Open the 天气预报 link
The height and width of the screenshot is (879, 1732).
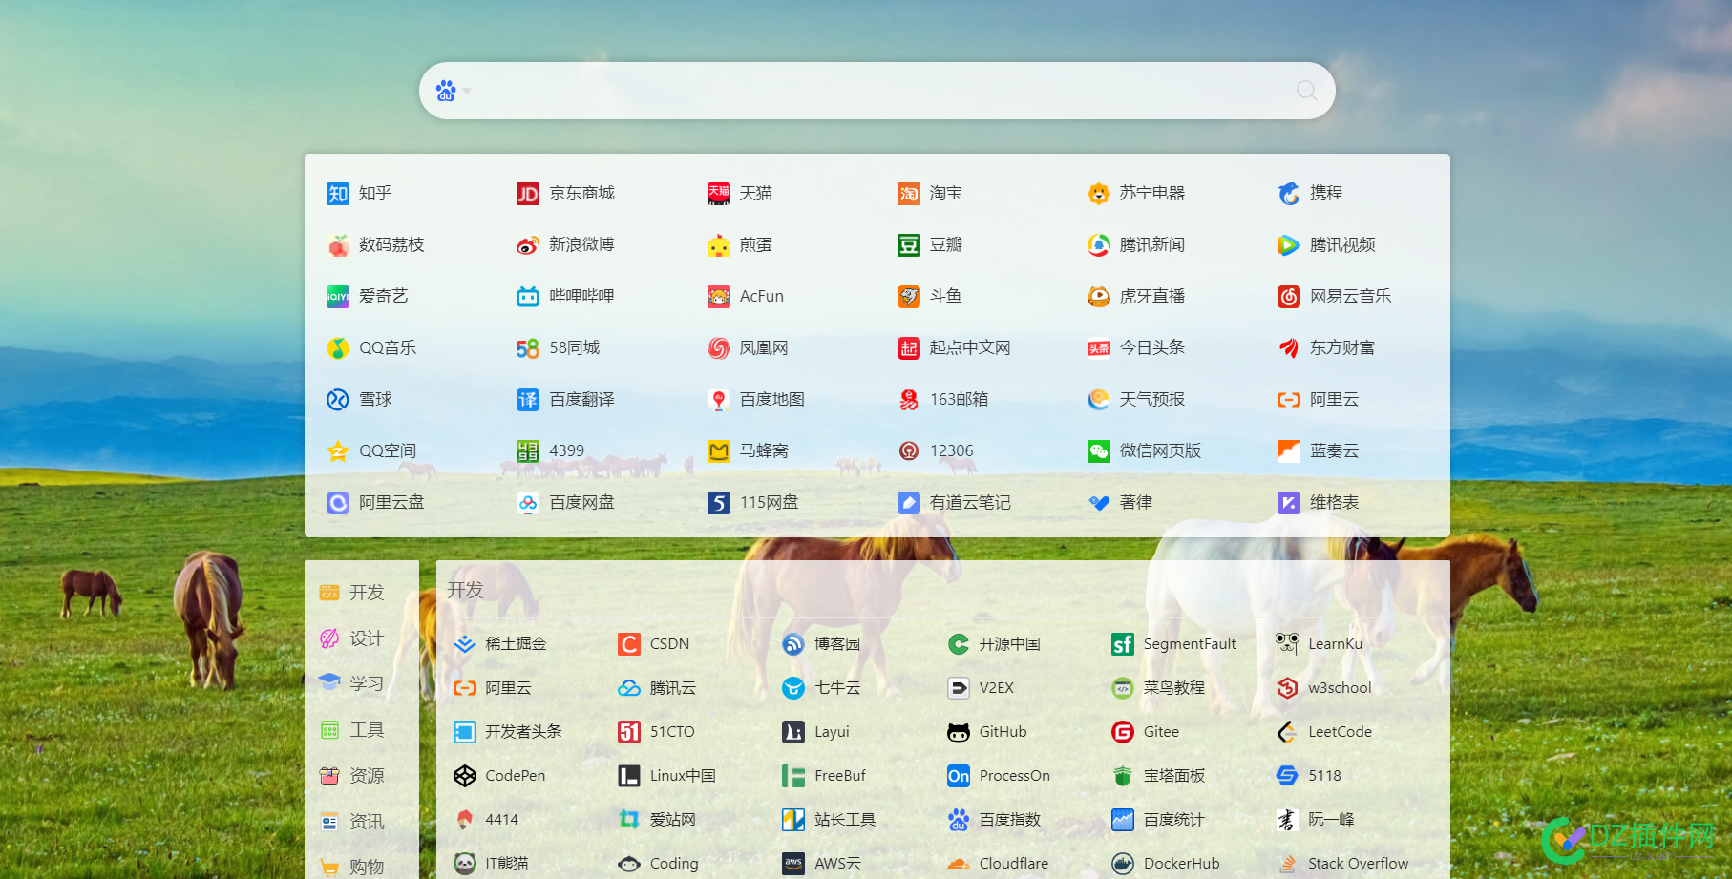[1136, 400]
